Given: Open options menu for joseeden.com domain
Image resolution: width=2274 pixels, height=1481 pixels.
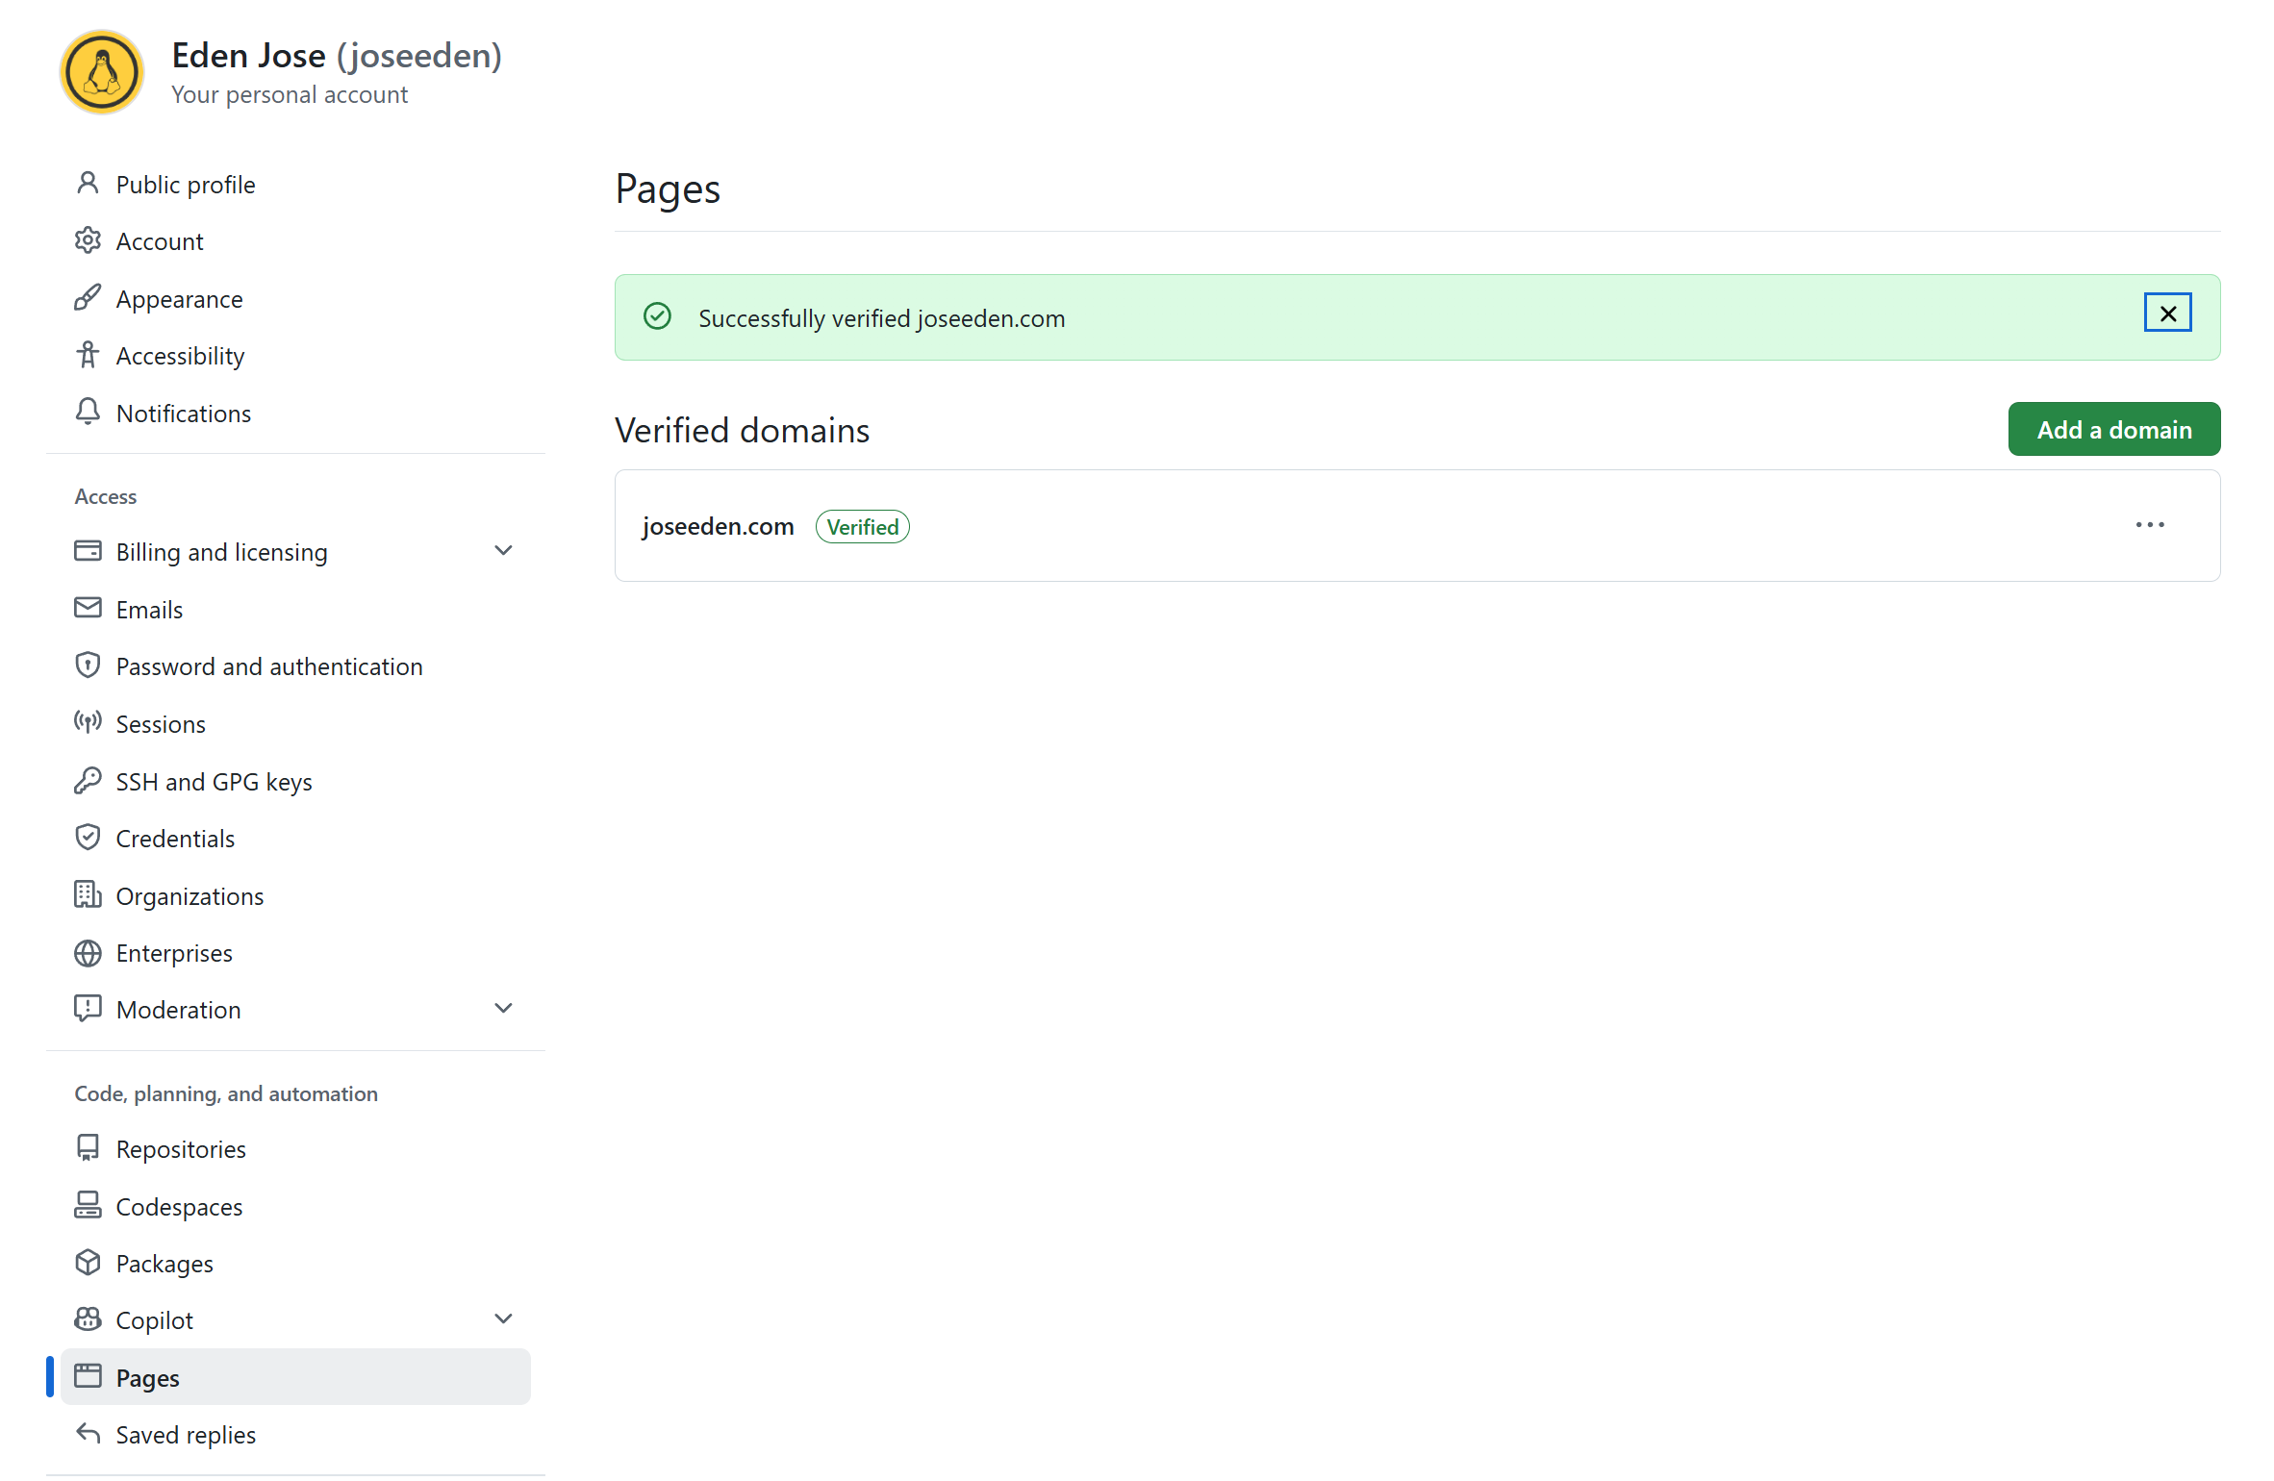Looking at the screenshot, I should (2150, 525).
